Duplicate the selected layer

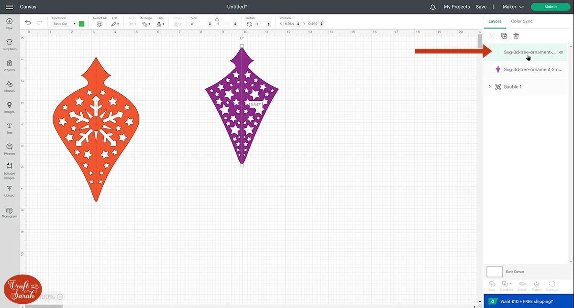504,36
